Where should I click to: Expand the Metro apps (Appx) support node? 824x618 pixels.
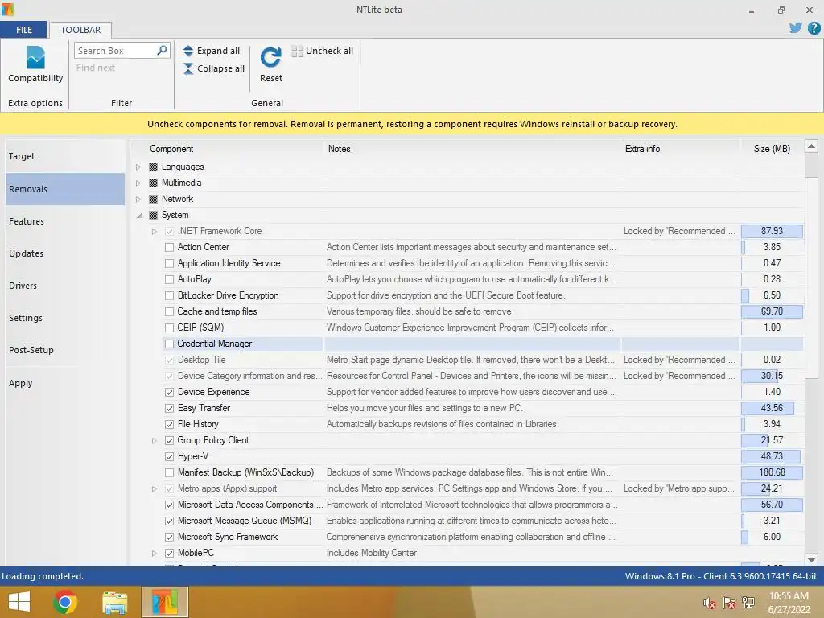pyautogui.click(x=154, y=488)
